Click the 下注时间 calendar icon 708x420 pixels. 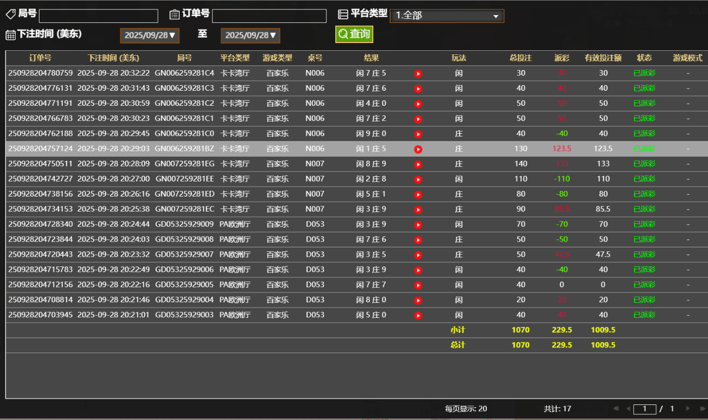point(10,34)
